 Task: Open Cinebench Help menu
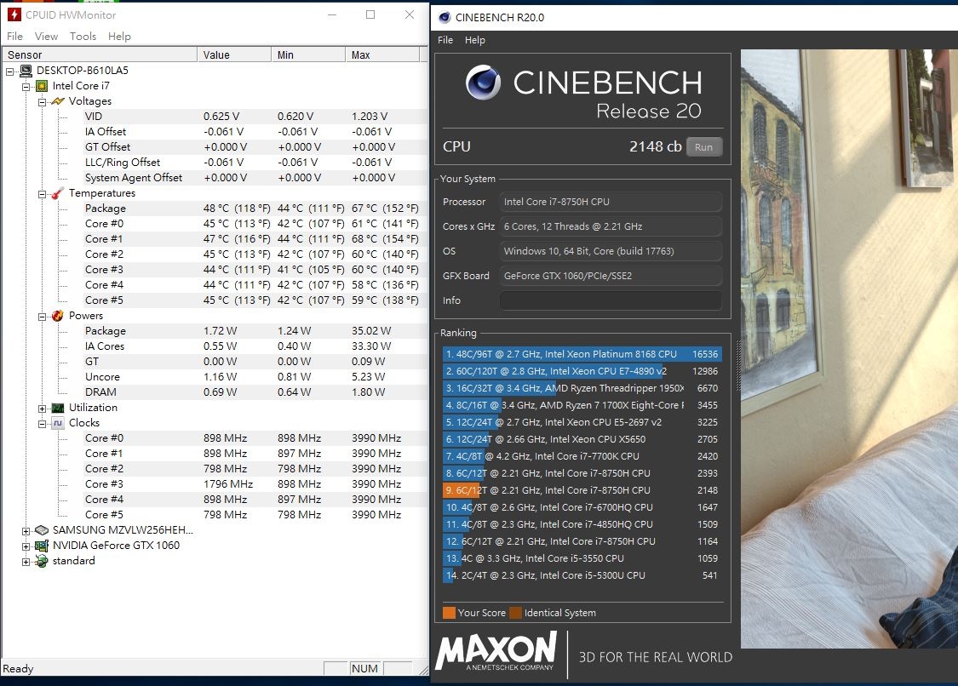(x=474, y=40)
